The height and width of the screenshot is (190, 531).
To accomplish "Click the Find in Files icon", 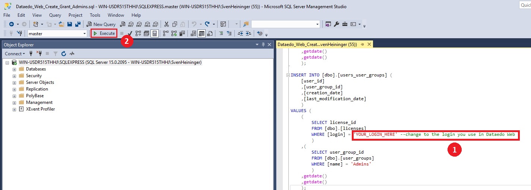I will pyautogui.click(x=246, y=24).
